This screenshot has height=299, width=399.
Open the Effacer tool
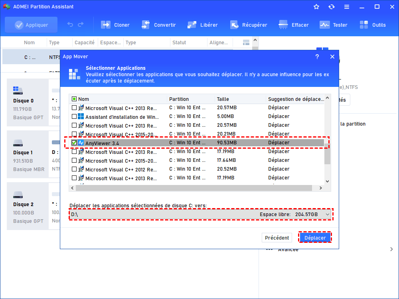point(293,25)
